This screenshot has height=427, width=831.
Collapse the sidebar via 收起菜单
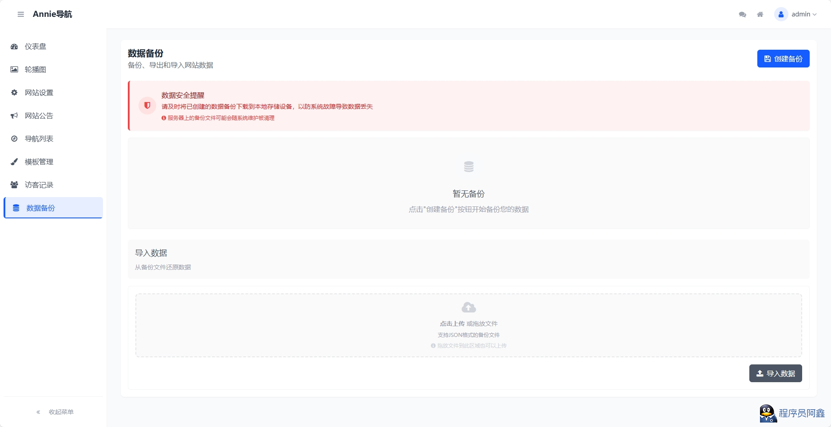(x=55, y=412)
